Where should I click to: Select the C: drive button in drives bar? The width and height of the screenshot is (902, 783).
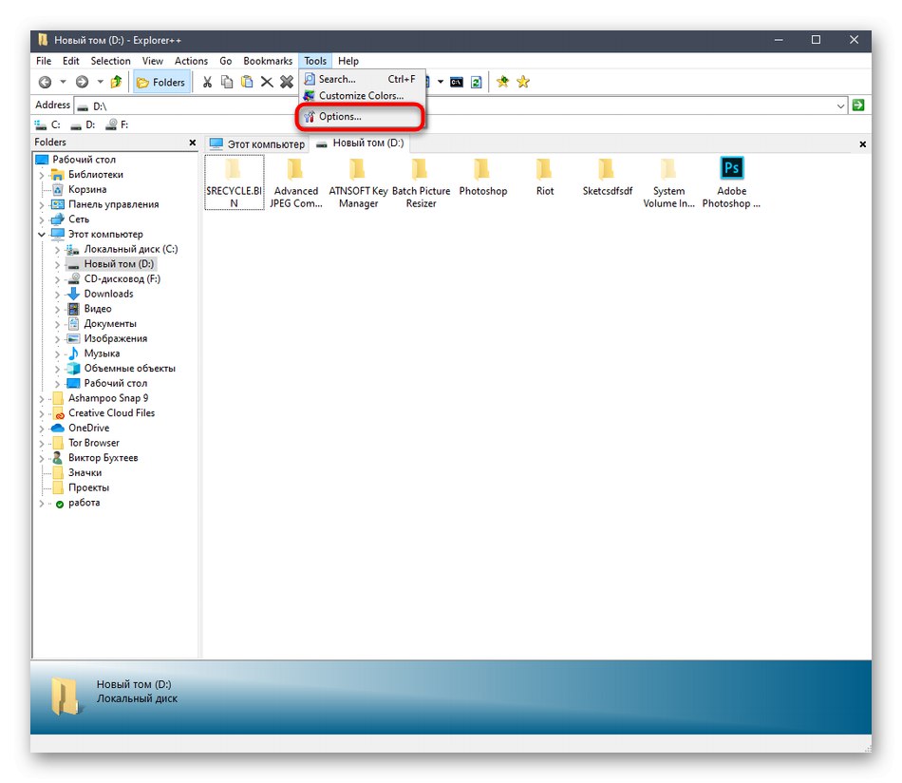coord(47,124)
